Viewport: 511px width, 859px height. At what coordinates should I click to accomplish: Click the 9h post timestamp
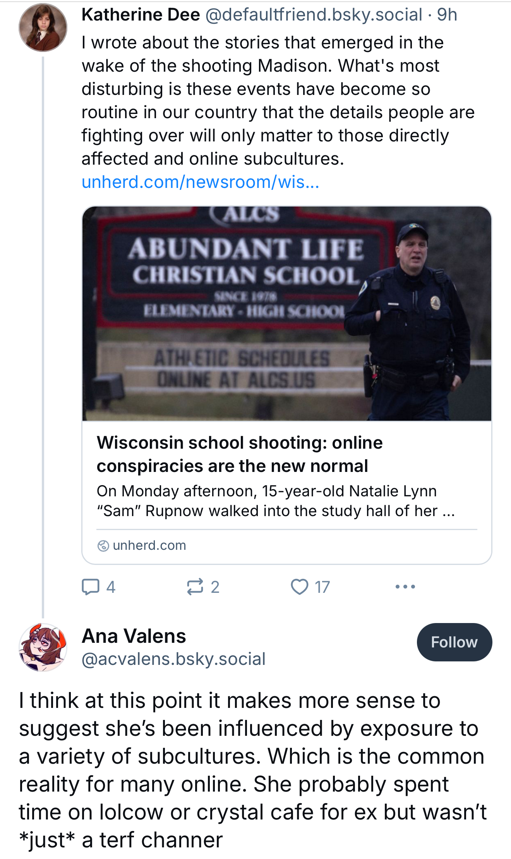tap(447, 15)
